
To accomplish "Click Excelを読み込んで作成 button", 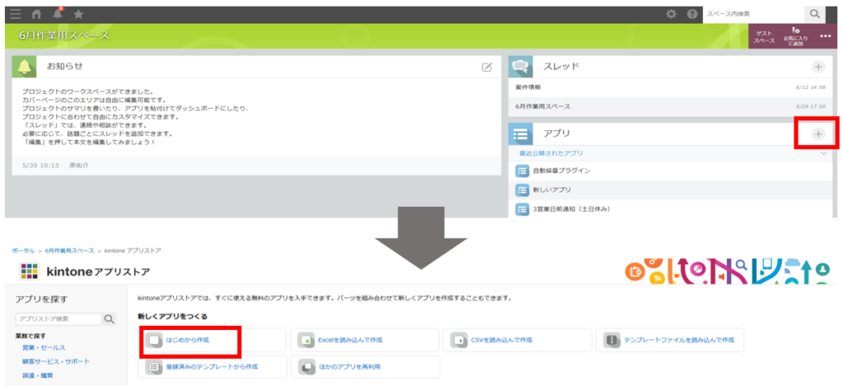I will tap(365, 340).
